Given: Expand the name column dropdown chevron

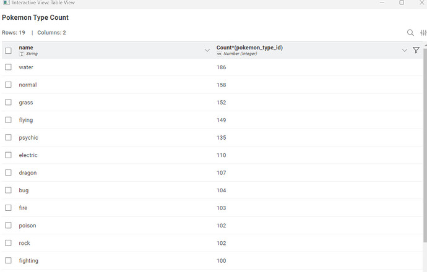Looking at the screenshot, I should [207, 50].
